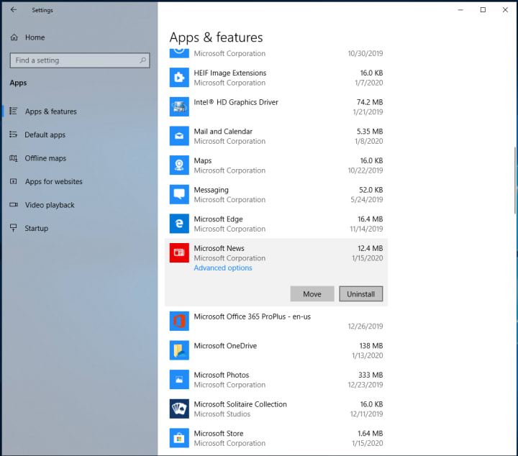Click the Messaging app icon

click(179, 194)
